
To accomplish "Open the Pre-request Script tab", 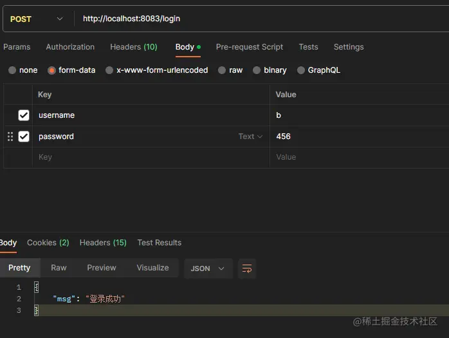I will (x=250, y=47).
